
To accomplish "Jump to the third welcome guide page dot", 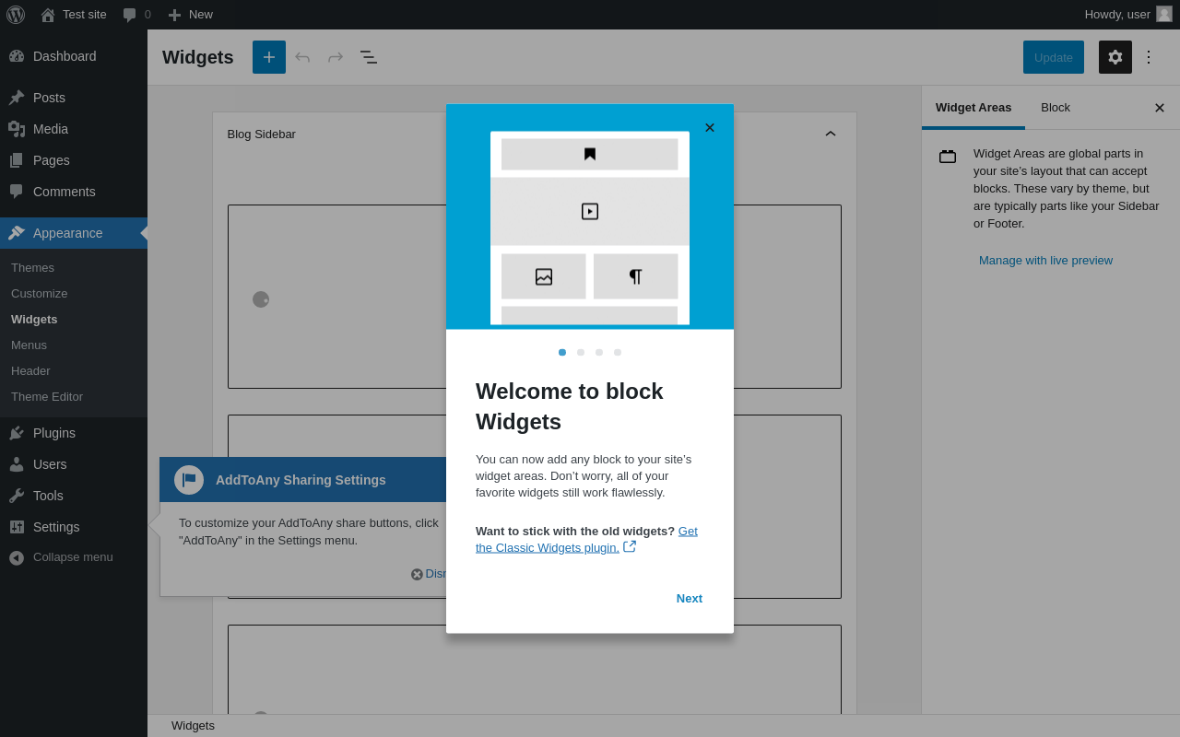I will click(x=599, y=352).
